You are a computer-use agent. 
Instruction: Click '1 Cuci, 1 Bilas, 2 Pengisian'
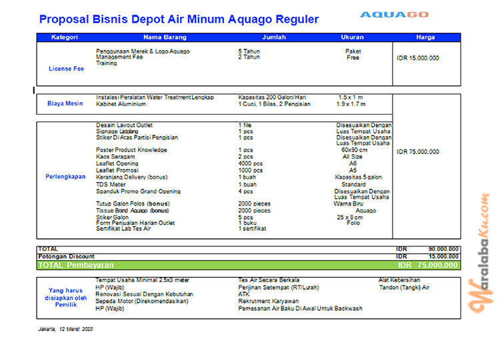[274, 104]
